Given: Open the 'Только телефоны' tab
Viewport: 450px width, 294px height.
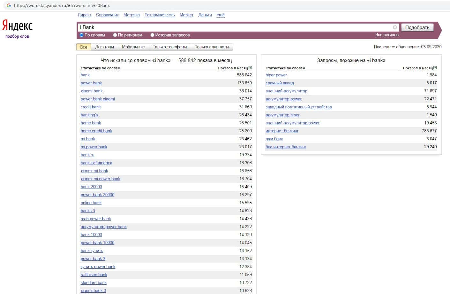Looking at the screenshot, I should [169, 47].
